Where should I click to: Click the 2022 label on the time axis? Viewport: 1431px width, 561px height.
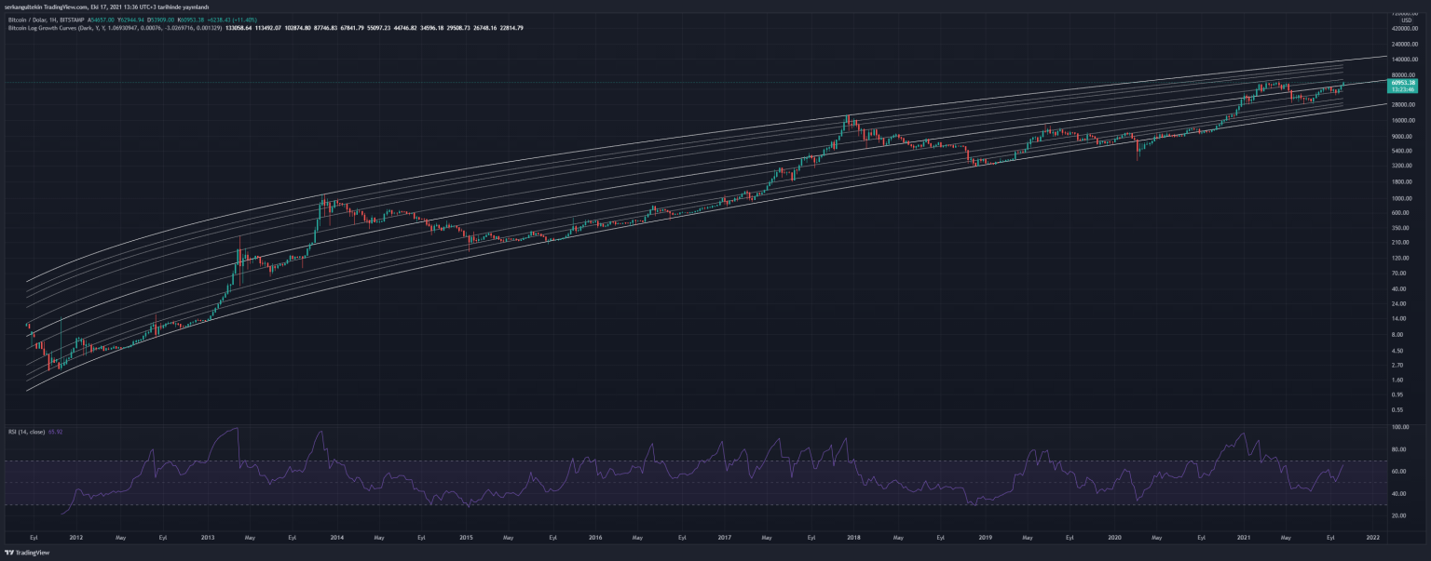pos(1371,538)
